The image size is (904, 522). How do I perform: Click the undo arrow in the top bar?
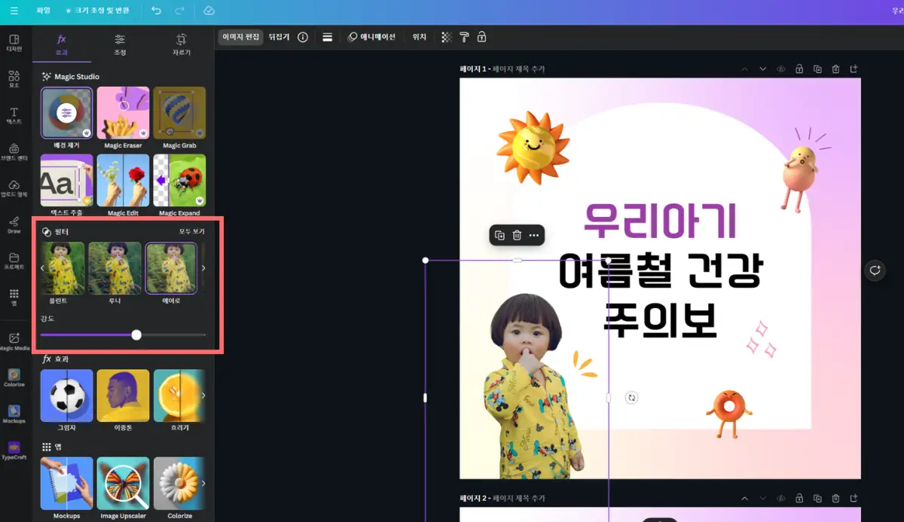157,11
